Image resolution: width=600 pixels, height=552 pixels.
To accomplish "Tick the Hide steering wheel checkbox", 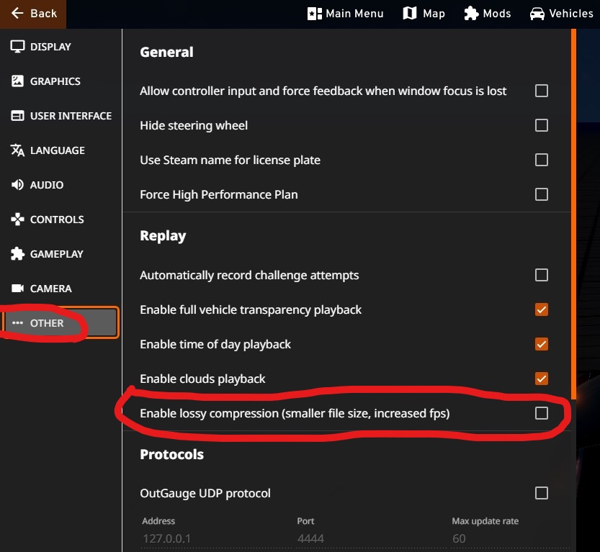I will 542,125.
